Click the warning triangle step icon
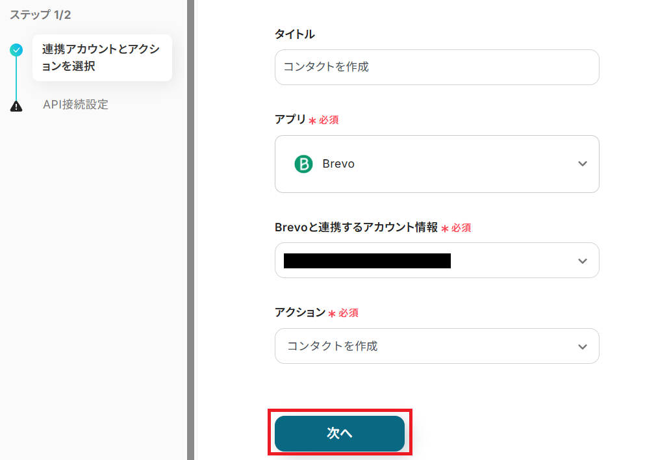This screenshot has height=460, width=658. point(17,106)
